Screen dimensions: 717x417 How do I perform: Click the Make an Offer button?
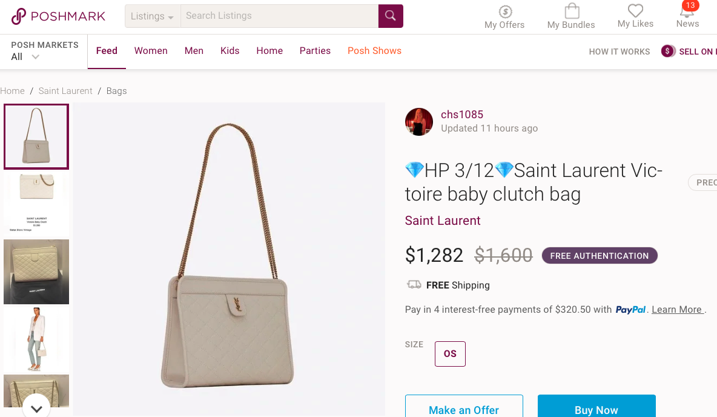point(464,410)
